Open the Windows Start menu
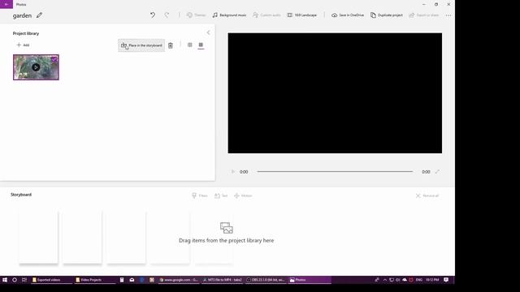This screenshot has width=520, height=292. click(x=5, y=280)
